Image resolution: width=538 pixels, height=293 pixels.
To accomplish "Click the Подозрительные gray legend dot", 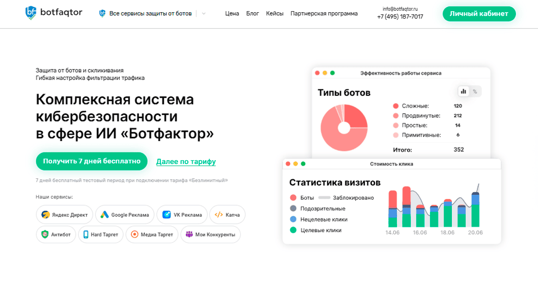I will pyautogui.click(x=293, y=208).
